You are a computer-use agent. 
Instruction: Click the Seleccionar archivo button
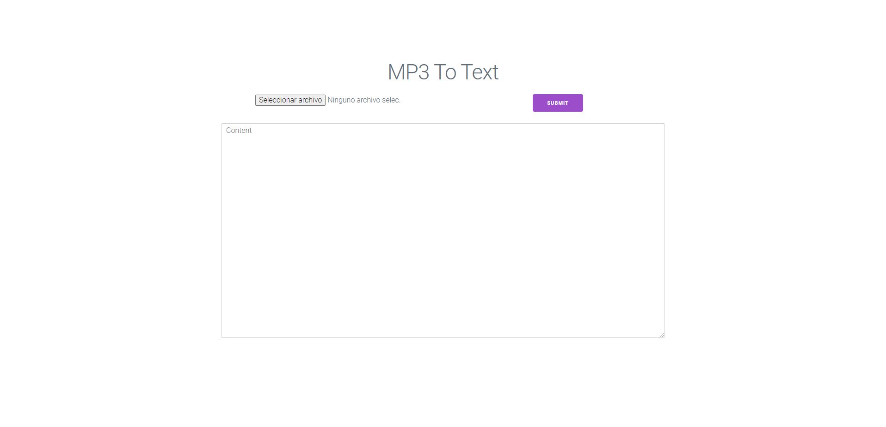coord(290,100)
